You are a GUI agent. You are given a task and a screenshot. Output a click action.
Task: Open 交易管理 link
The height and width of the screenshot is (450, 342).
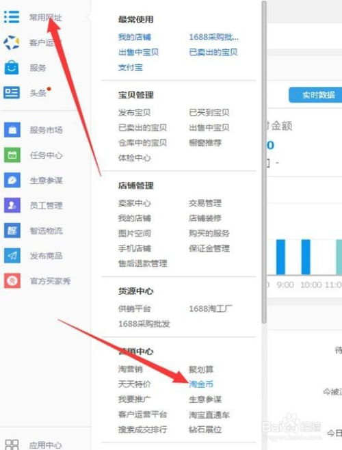tap(205, 203)
